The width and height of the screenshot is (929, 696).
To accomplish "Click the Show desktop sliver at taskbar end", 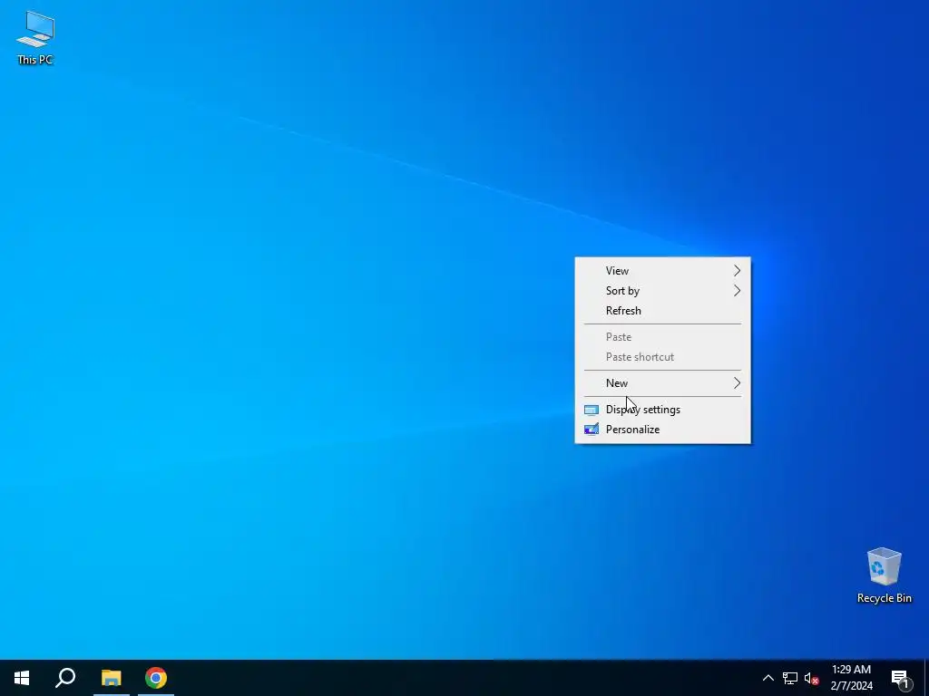I will point(926,678).
